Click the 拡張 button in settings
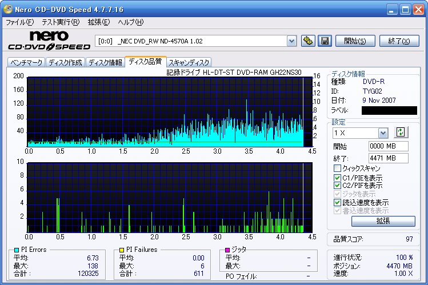This screenshot has height=285, width=428. pos(383,221)
